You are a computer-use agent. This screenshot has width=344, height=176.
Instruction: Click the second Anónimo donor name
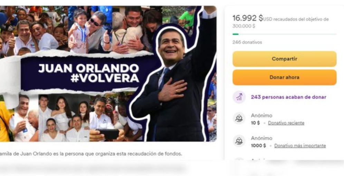click(261, 138)
